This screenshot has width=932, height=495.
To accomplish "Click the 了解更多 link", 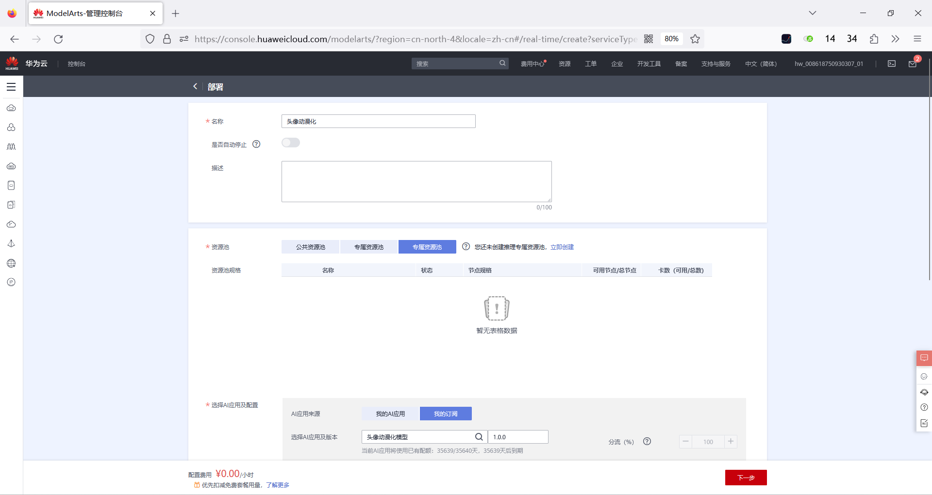I will [x=278, y=485].
